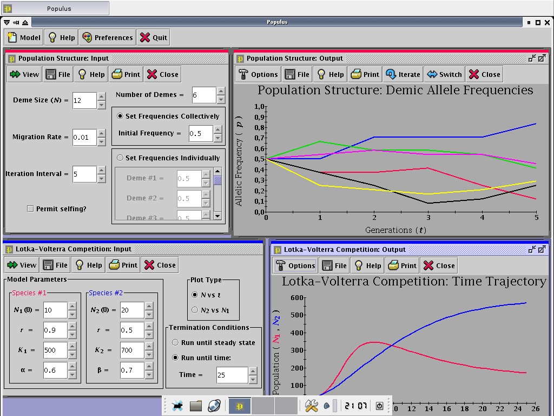This screenshot has width=554, height=416.
Task: Click the Populus pager tile in bottom panel
Action: click(x=240, y=406)
